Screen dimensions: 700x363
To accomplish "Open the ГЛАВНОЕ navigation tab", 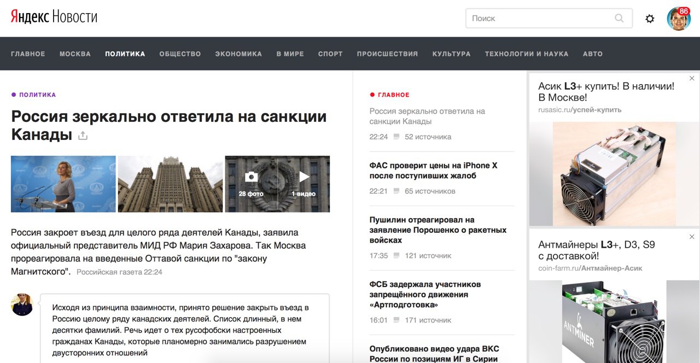I will (28, 54).
